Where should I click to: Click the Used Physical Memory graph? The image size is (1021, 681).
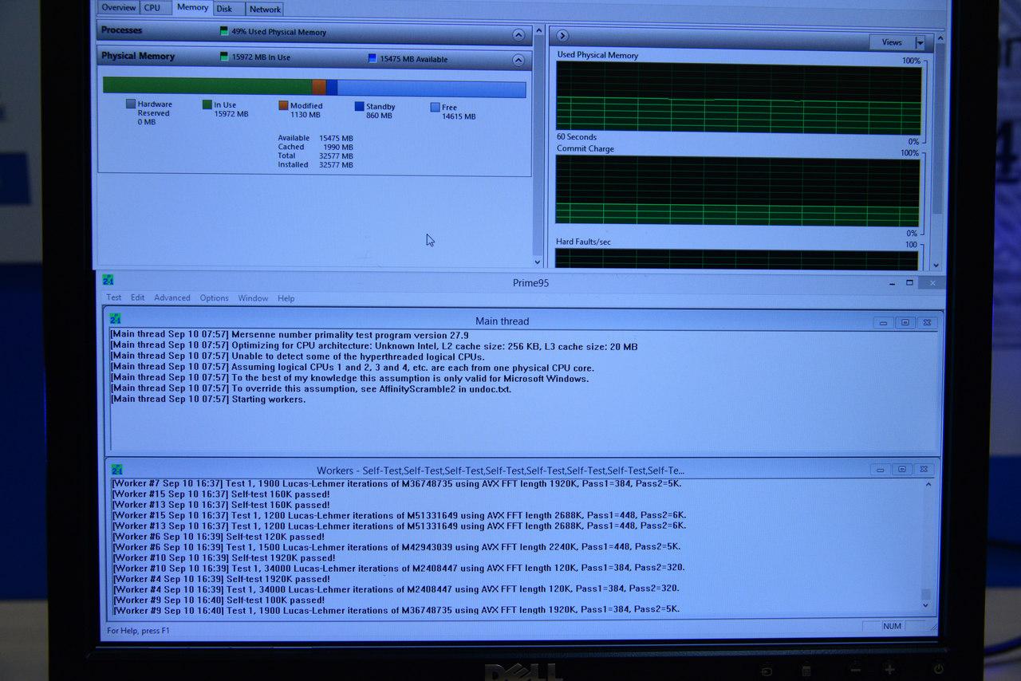click(x=739, y=99)
